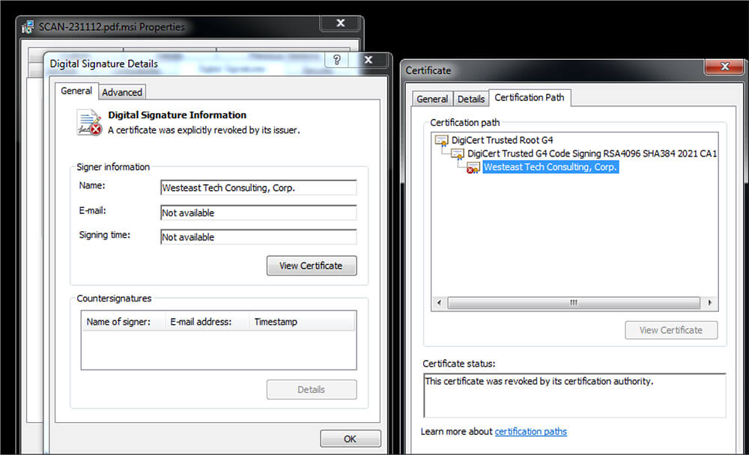Click the E-mail address column header
Viewport: 749px width, 455px height.
(x=207, y=322)
